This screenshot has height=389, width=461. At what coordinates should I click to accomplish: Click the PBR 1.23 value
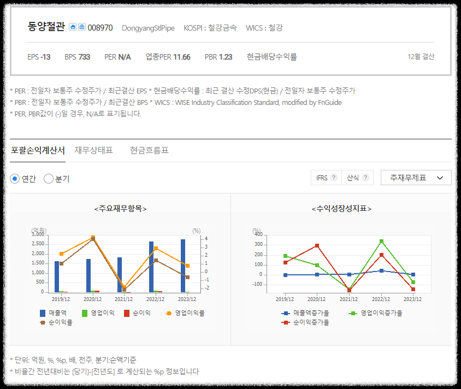click(218, 57)
